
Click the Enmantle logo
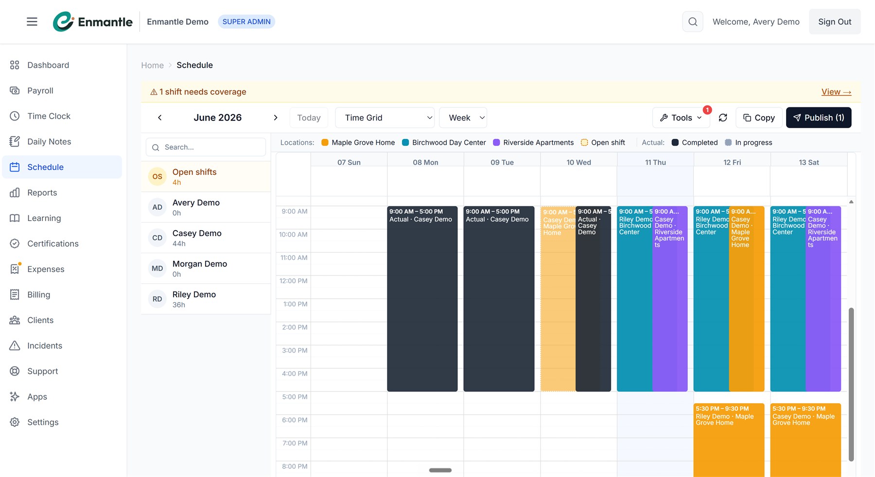92,22
